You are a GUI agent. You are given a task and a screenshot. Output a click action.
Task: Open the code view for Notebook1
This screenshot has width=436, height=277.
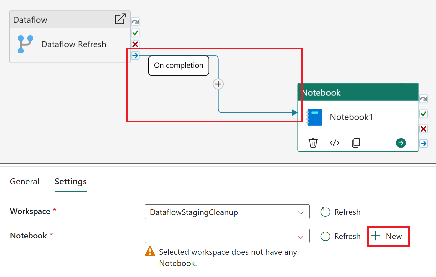pos(334,143)
